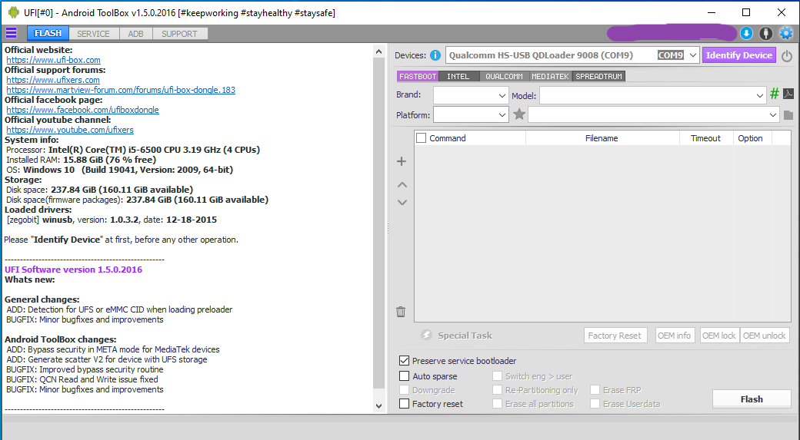
Task: Select the QUALCOMM mode tab
Action: pos(504,76)
